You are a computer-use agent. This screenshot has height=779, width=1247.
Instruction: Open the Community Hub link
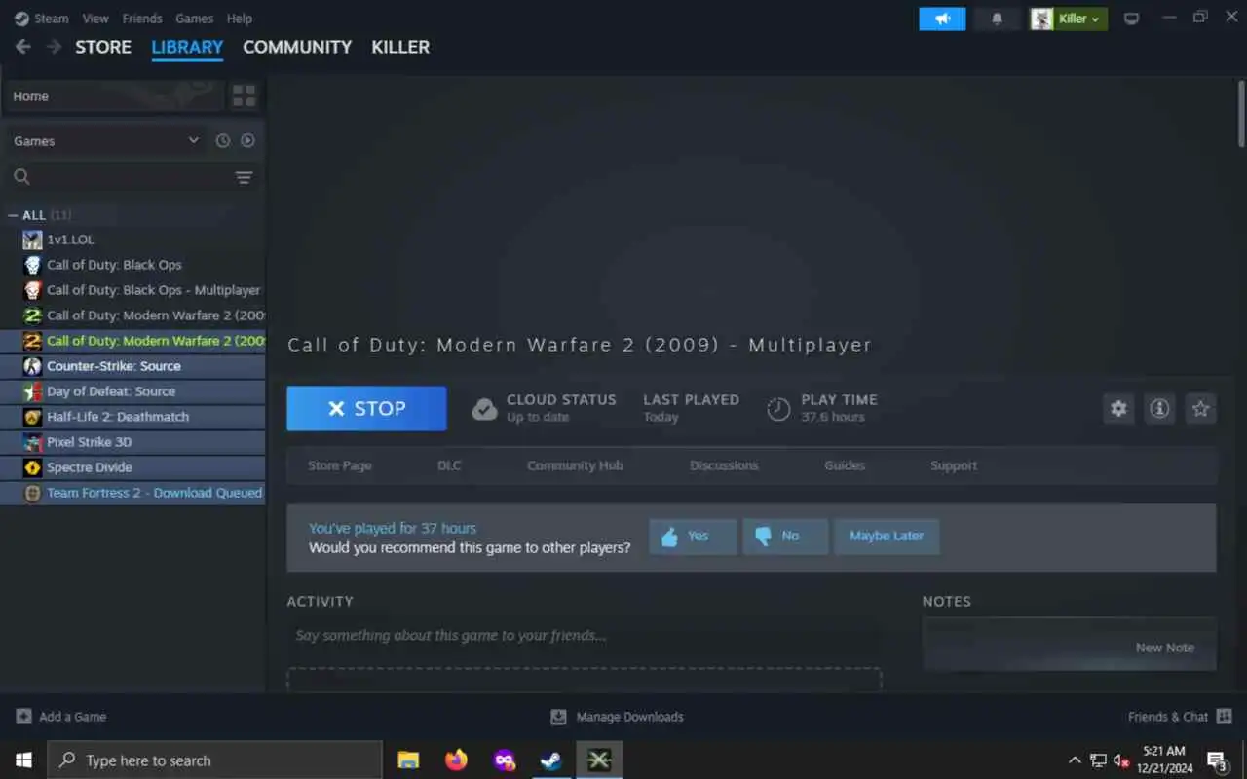tap(575, 465)
